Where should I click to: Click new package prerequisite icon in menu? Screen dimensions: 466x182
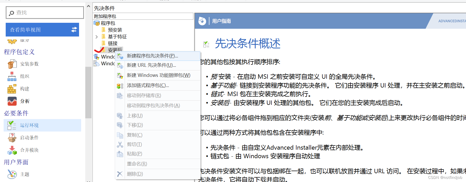tap(120, 56)
